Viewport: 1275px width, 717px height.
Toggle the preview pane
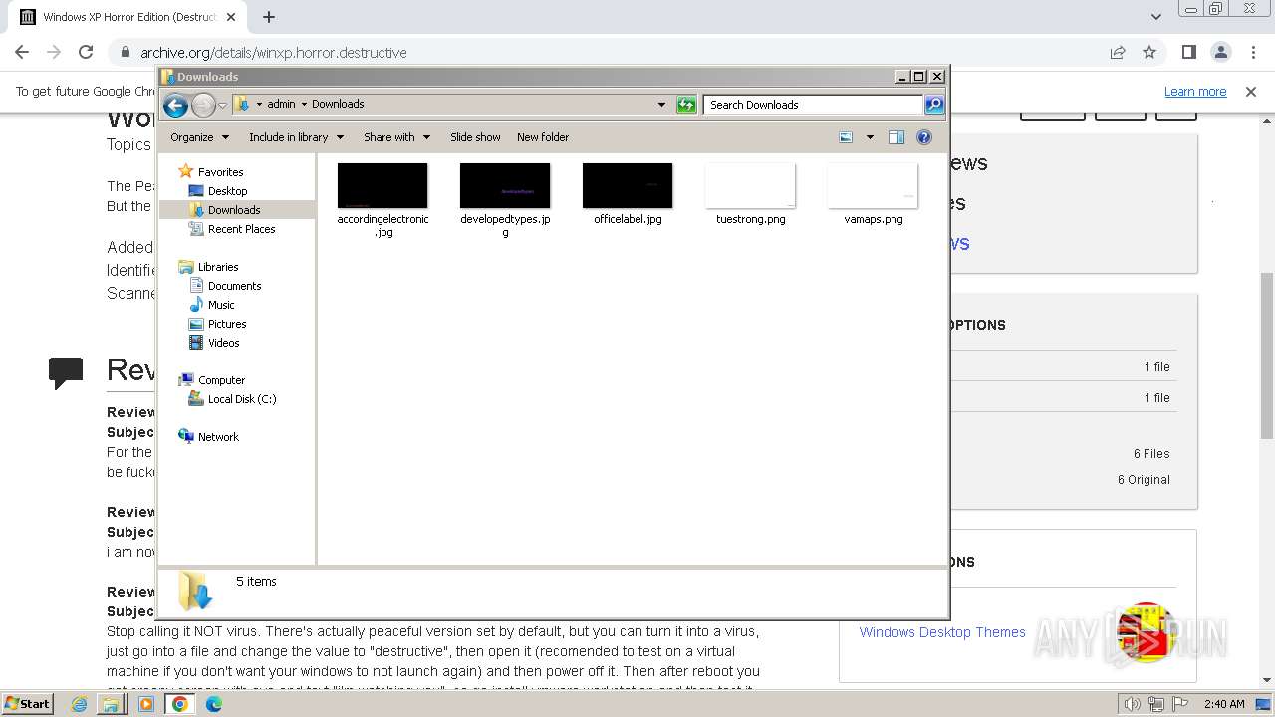coord(895,137)
